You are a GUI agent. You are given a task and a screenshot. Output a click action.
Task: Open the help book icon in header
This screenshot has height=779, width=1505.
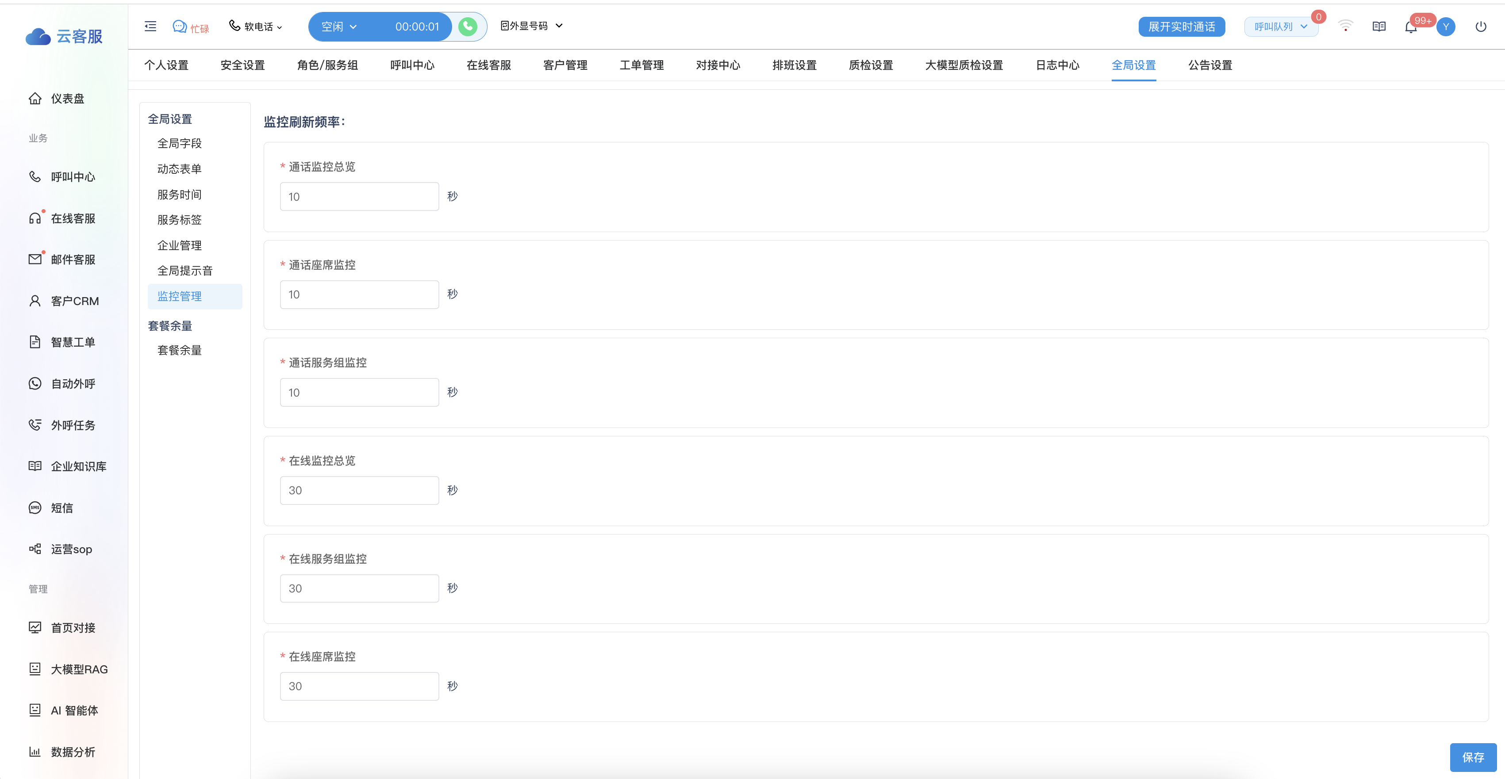click(1379, 26)
